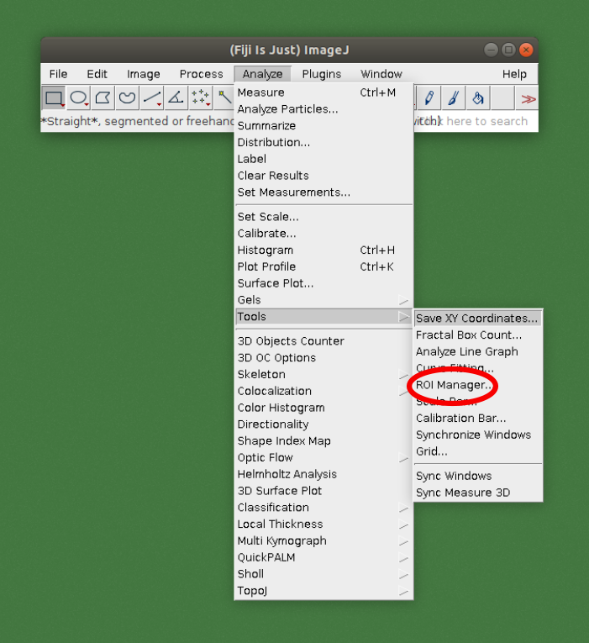Expand the QuickPALM submenu

(x=323, y=557)
